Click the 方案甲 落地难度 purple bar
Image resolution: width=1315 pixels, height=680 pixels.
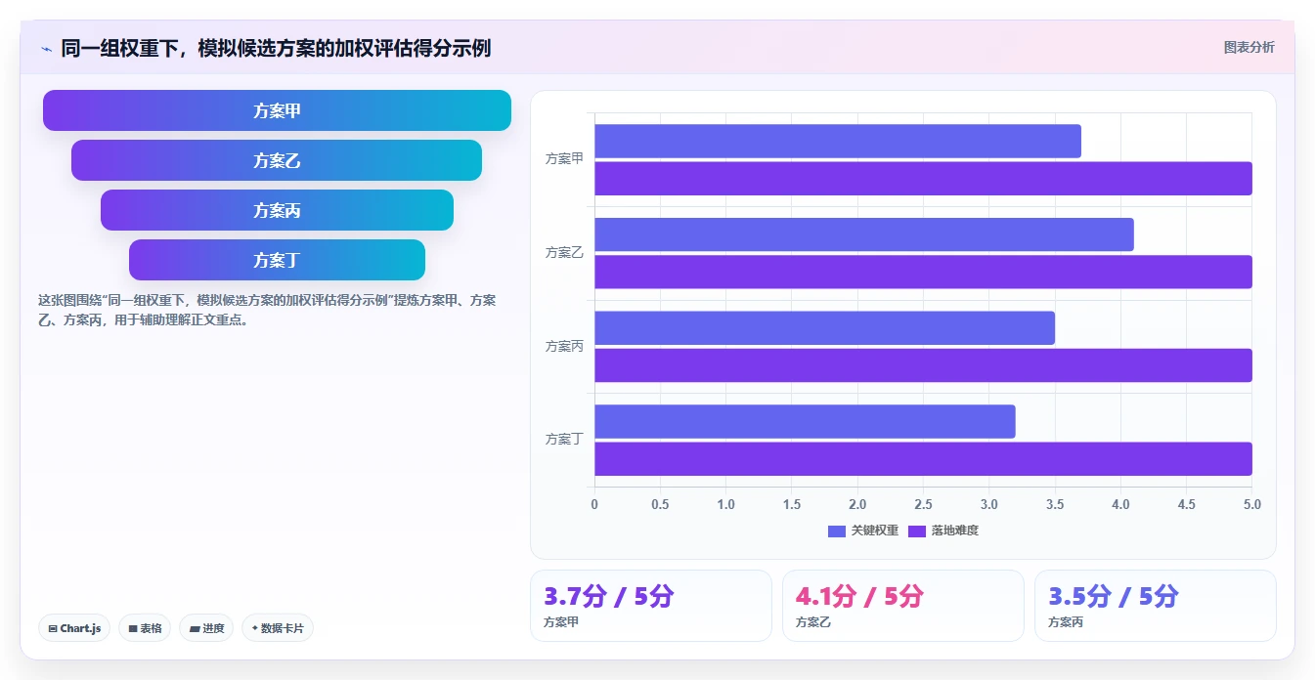pyautogui.click(x=923, y=178)
